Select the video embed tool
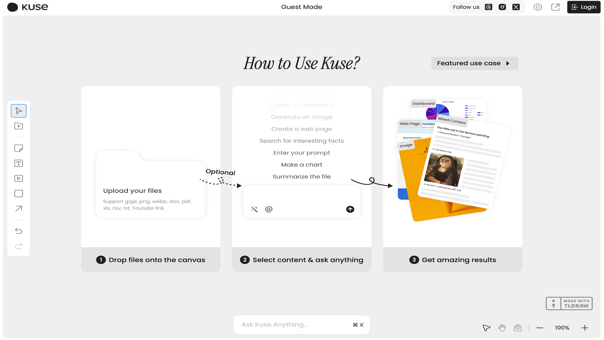604x340 pixels. (x=19, y=178)
